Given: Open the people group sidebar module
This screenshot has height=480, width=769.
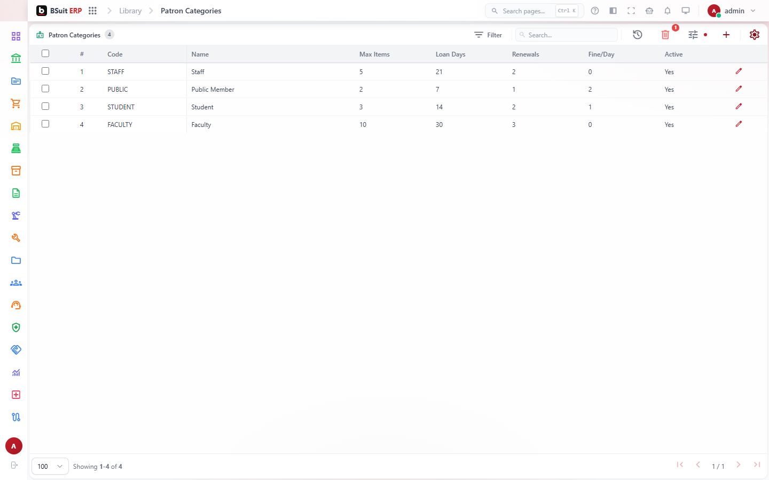Looking at the screenshot, I should pyautogui.click(x=16, y=283).
